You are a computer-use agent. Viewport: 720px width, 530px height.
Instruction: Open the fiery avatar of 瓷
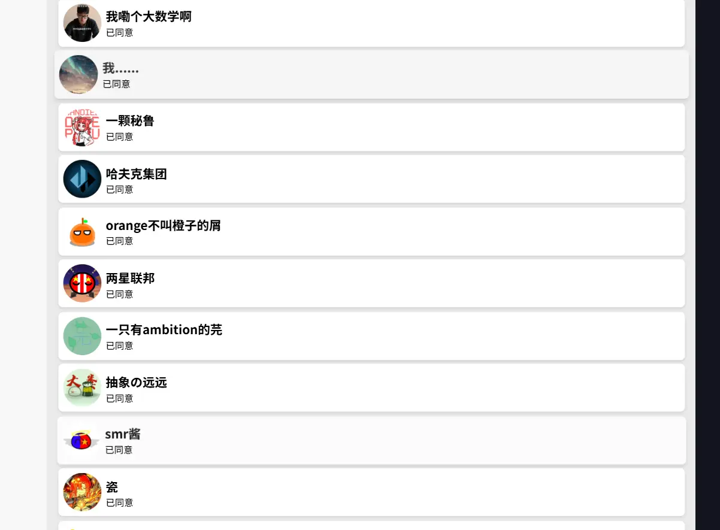click(82, 492)
